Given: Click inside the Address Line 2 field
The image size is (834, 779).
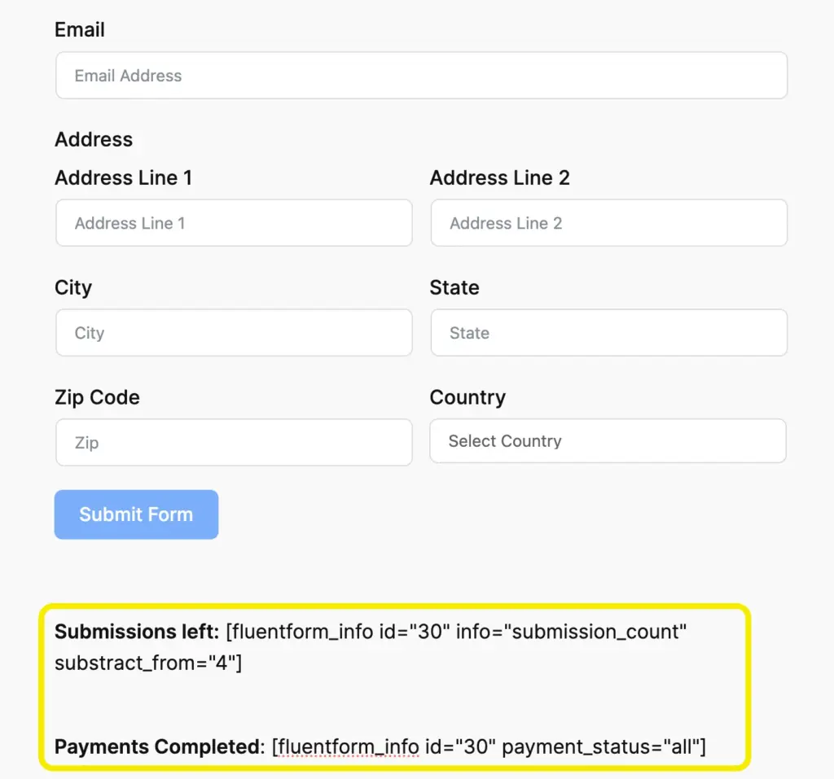Looking at the screenshot, I should pos(608,222).
